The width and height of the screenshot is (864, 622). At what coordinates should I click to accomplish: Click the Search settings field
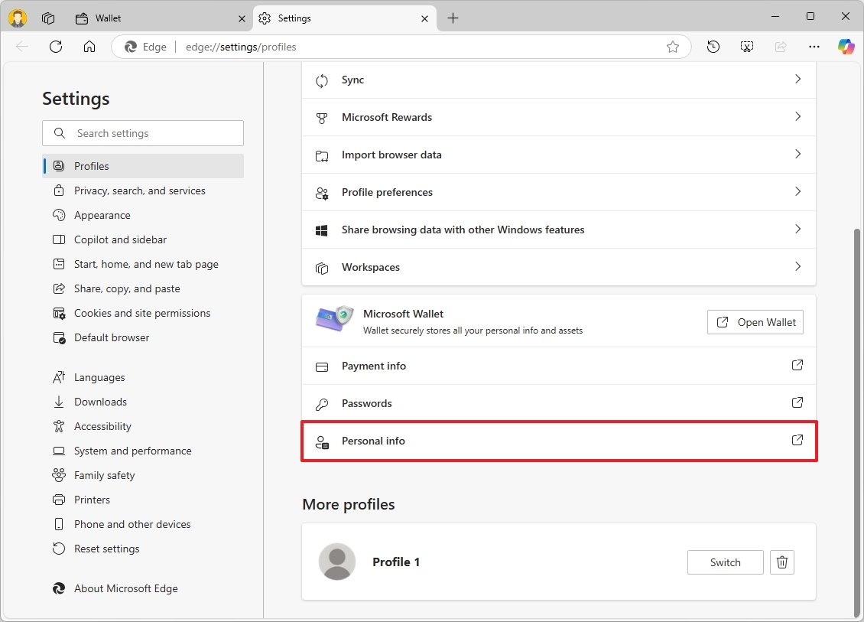[143, 133]
